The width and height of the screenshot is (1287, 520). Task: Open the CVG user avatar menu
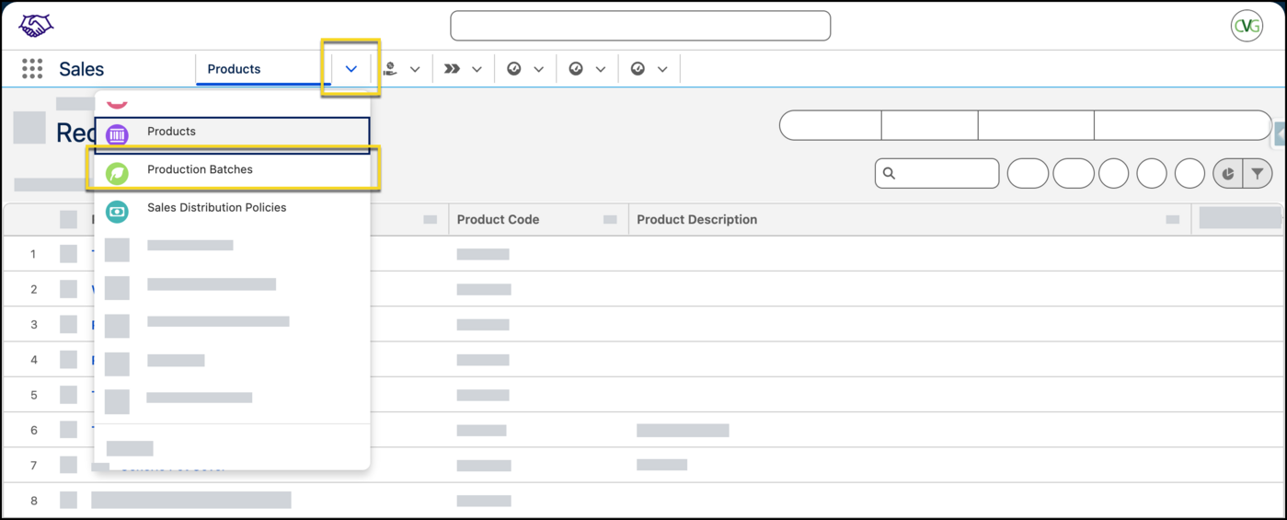click(1247, 26)
